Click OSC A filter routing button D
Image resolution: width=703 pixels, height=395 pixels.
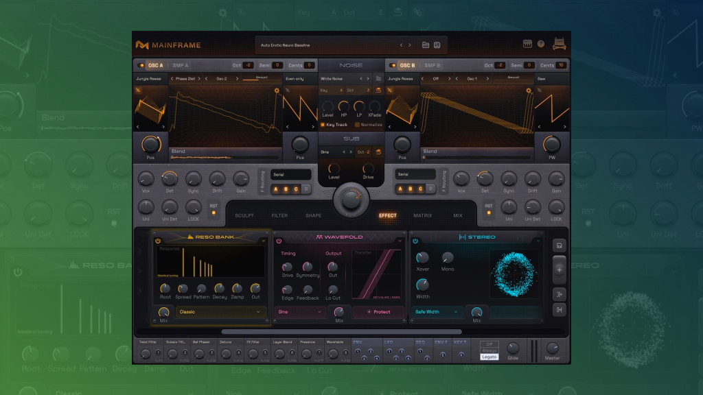pyautogui.click(x=306, y=189)
